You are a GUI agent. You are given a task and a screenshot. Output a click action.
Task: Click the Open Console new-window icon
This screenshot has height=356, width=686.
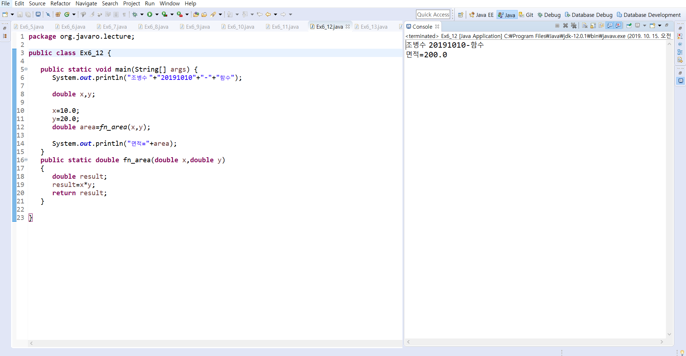(652, 25)
